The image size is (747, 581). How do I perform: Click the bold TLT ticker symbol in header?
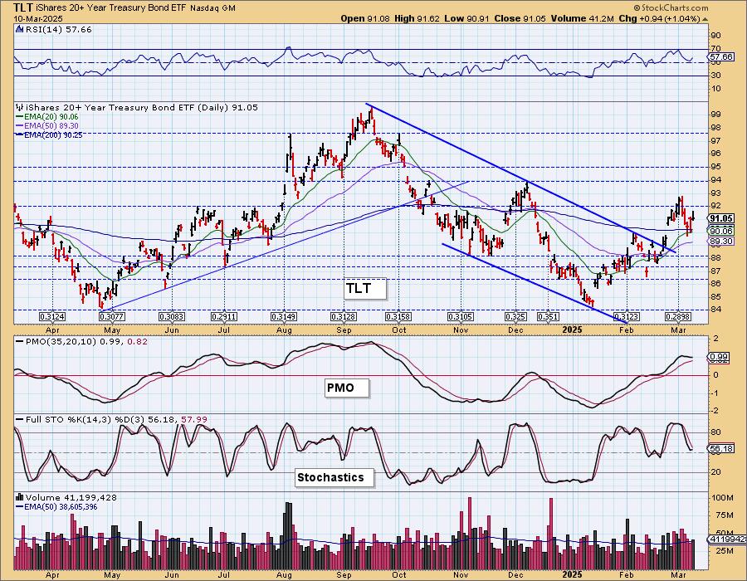click(24, 7)
